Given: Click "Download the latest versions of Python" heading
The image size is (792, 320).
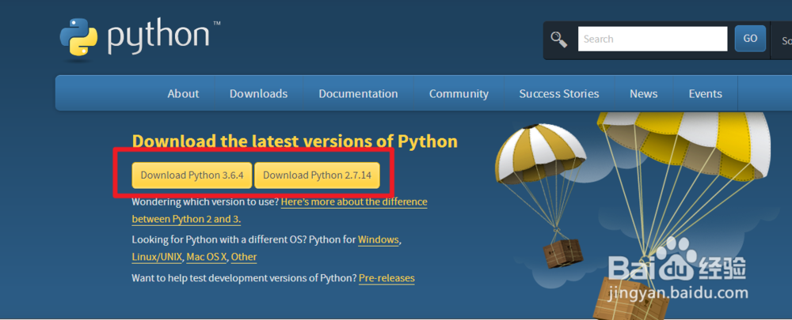Looking at the screenshot, I should pos(295,141).
